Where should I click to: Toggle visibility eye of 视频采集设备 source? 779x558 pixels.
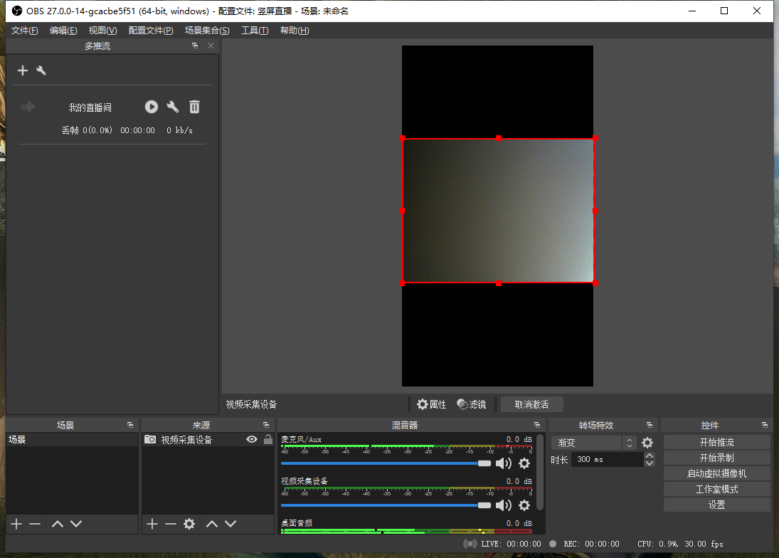pyautogui.click(x=251, y=440)
